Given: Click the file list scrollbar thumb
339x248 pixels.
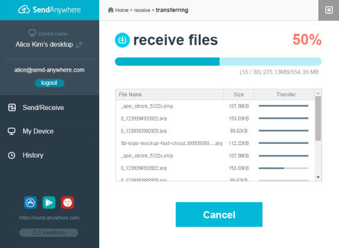Looking at the screenshot, I should coord(318,118).
